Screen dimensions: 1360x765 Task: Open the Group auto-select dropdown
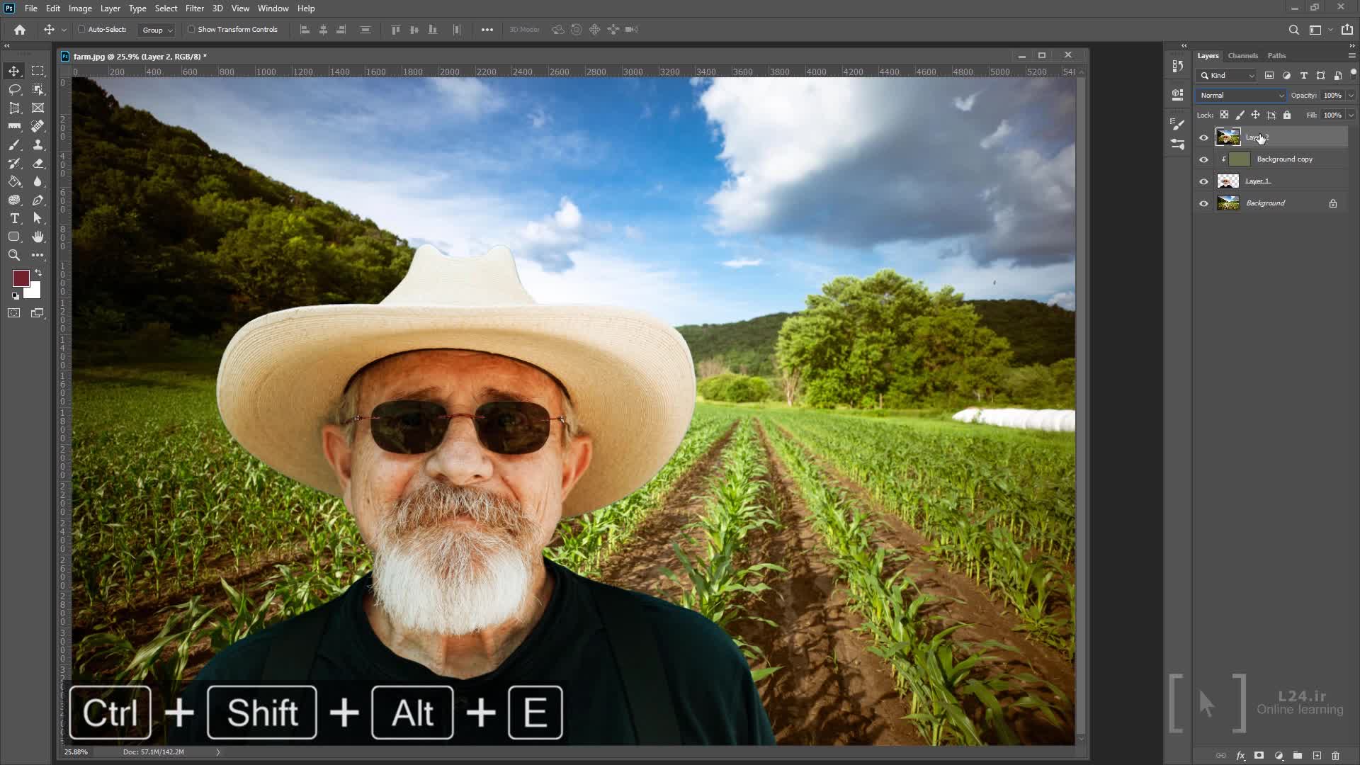(157, 30)
